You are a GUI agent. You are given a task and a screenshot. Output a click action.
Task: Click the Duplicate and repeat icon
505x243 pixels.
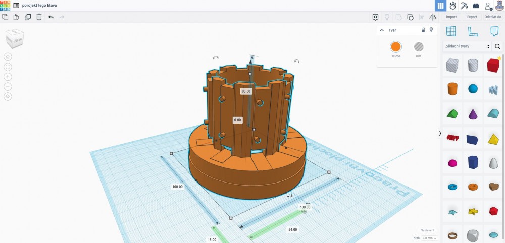27,17
